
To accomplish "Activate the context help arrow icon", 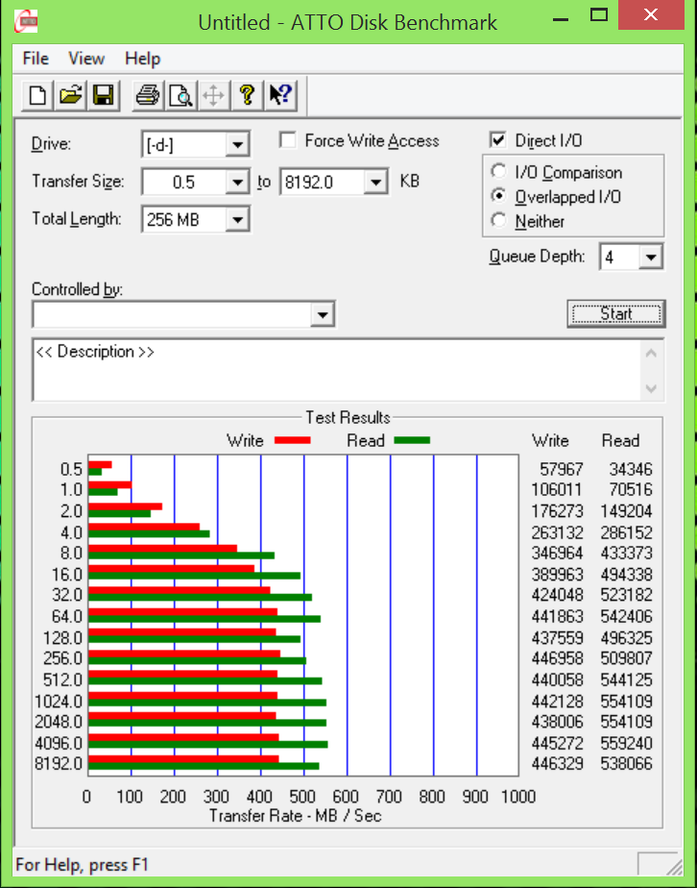I will click(x=280, y=95).
